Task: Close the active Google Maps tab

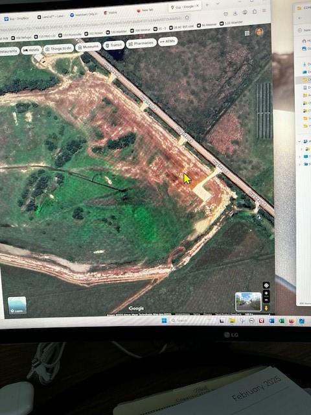Action: [x=198, y=6]
